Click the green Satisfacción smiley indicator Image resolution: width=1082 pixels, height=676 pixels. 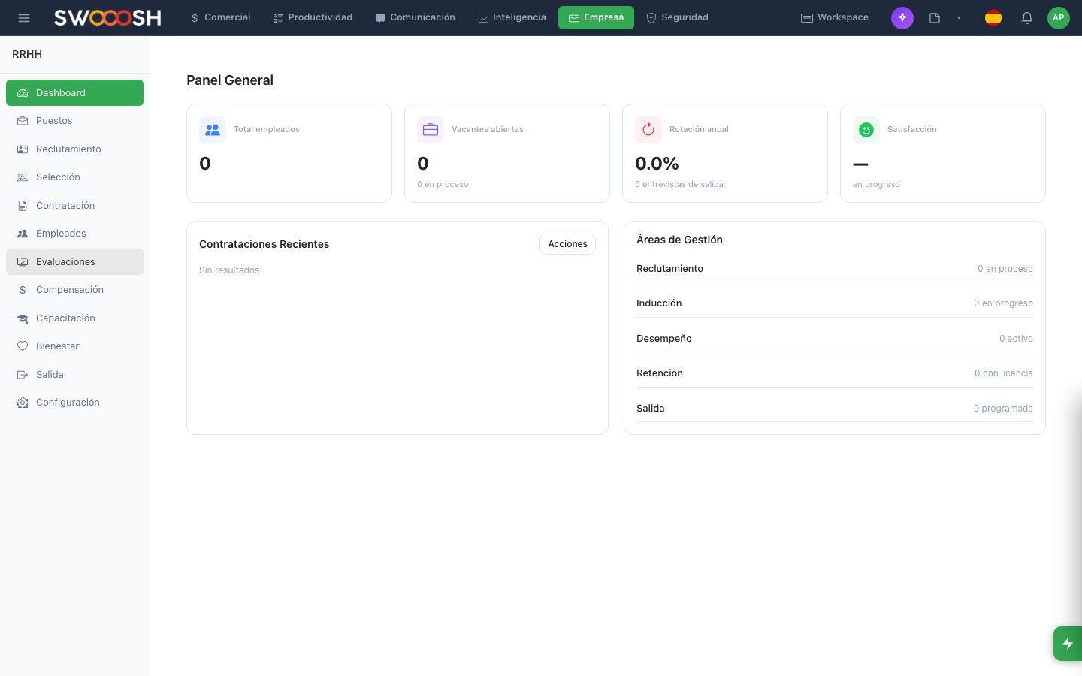pos(866,129)
